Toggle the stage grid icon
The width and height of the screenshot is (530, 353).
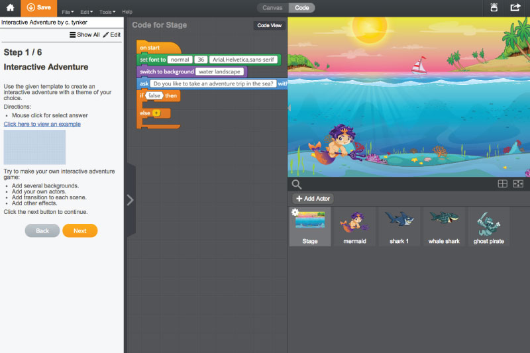pyautogui.click(x=503, y=183)
